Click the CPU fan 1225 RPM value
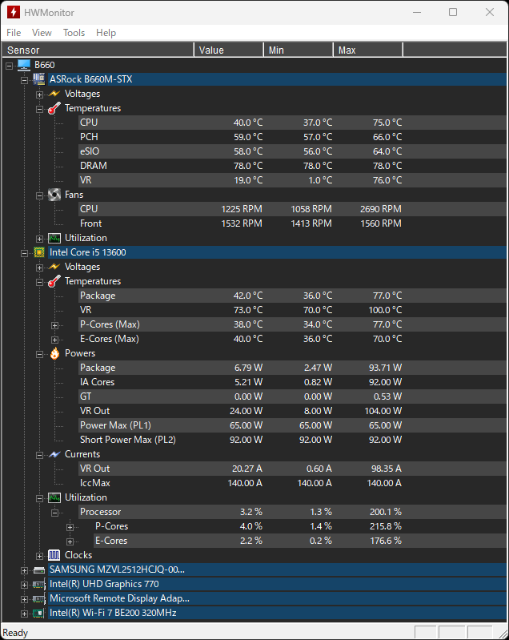509x640 pixels. [242, 209]
